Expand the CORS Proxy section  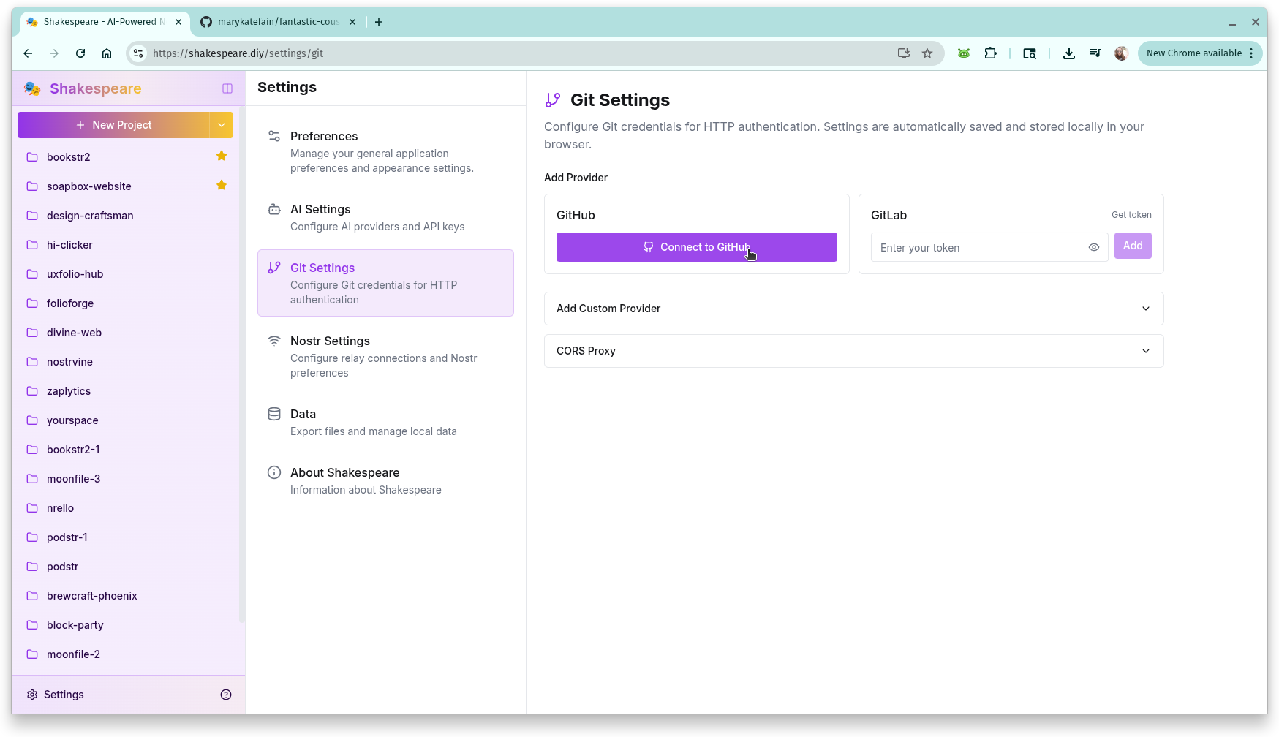853,351
